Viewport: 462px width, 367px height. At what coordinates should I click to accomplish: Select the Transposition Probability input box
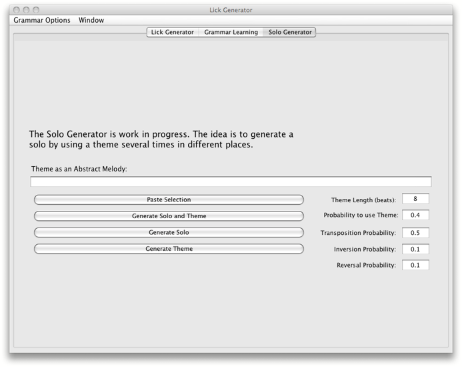coord(415,233)
